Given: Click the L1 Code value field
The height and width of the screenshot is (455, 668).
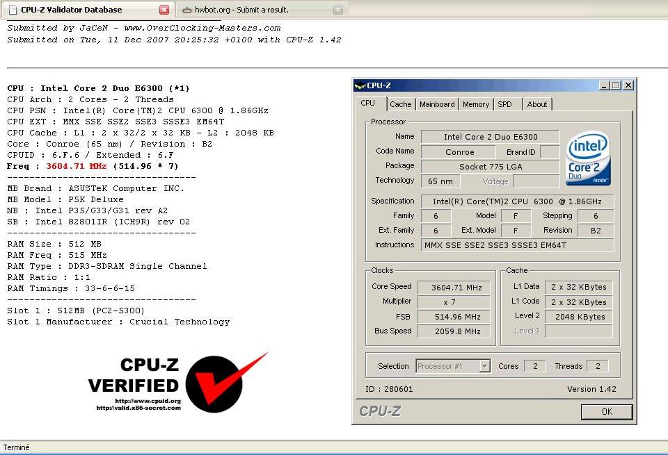Looking at the screenshot, I should (x=579, y=302).
